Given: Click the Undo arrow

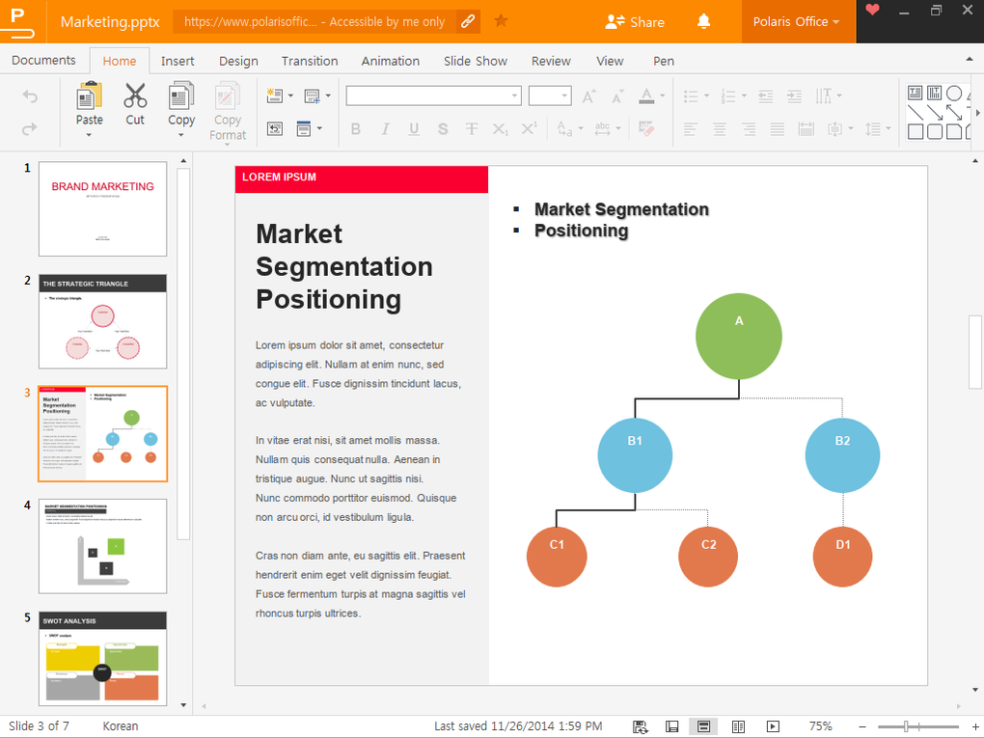Looking at the screenshot, I should [30, 96].
